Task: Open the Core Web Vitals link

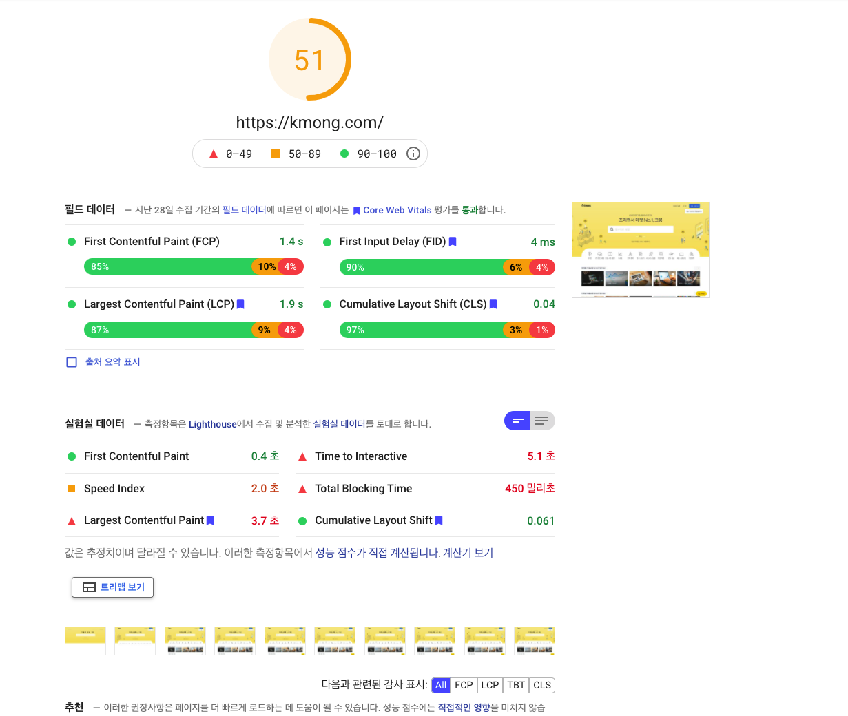Action: coord(397,210)
